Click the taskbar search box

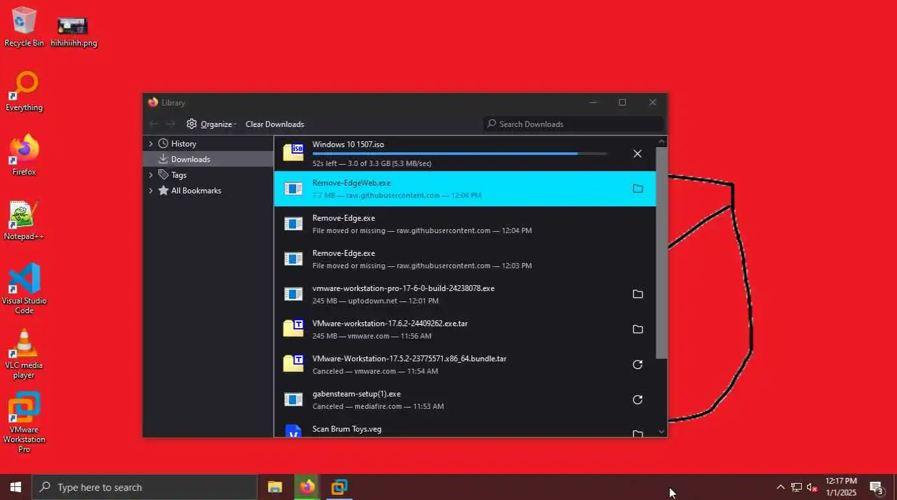145,487
